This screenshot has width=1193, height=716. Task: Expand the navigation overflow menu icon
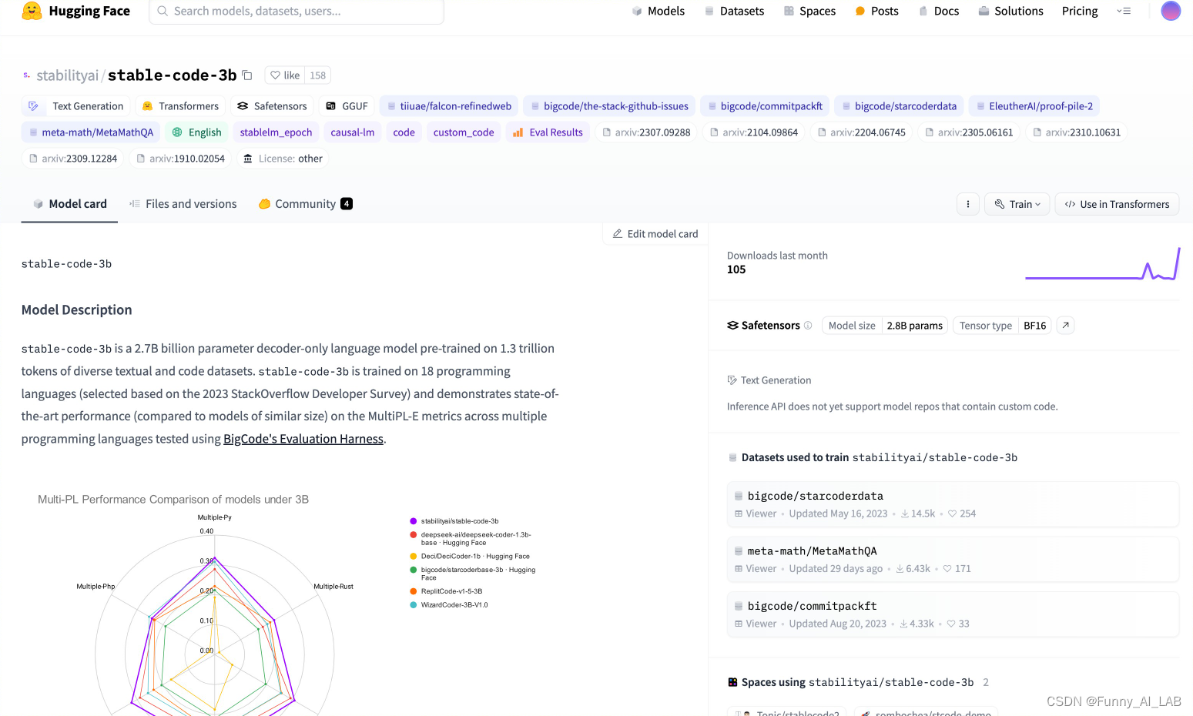click(1124, 11)
